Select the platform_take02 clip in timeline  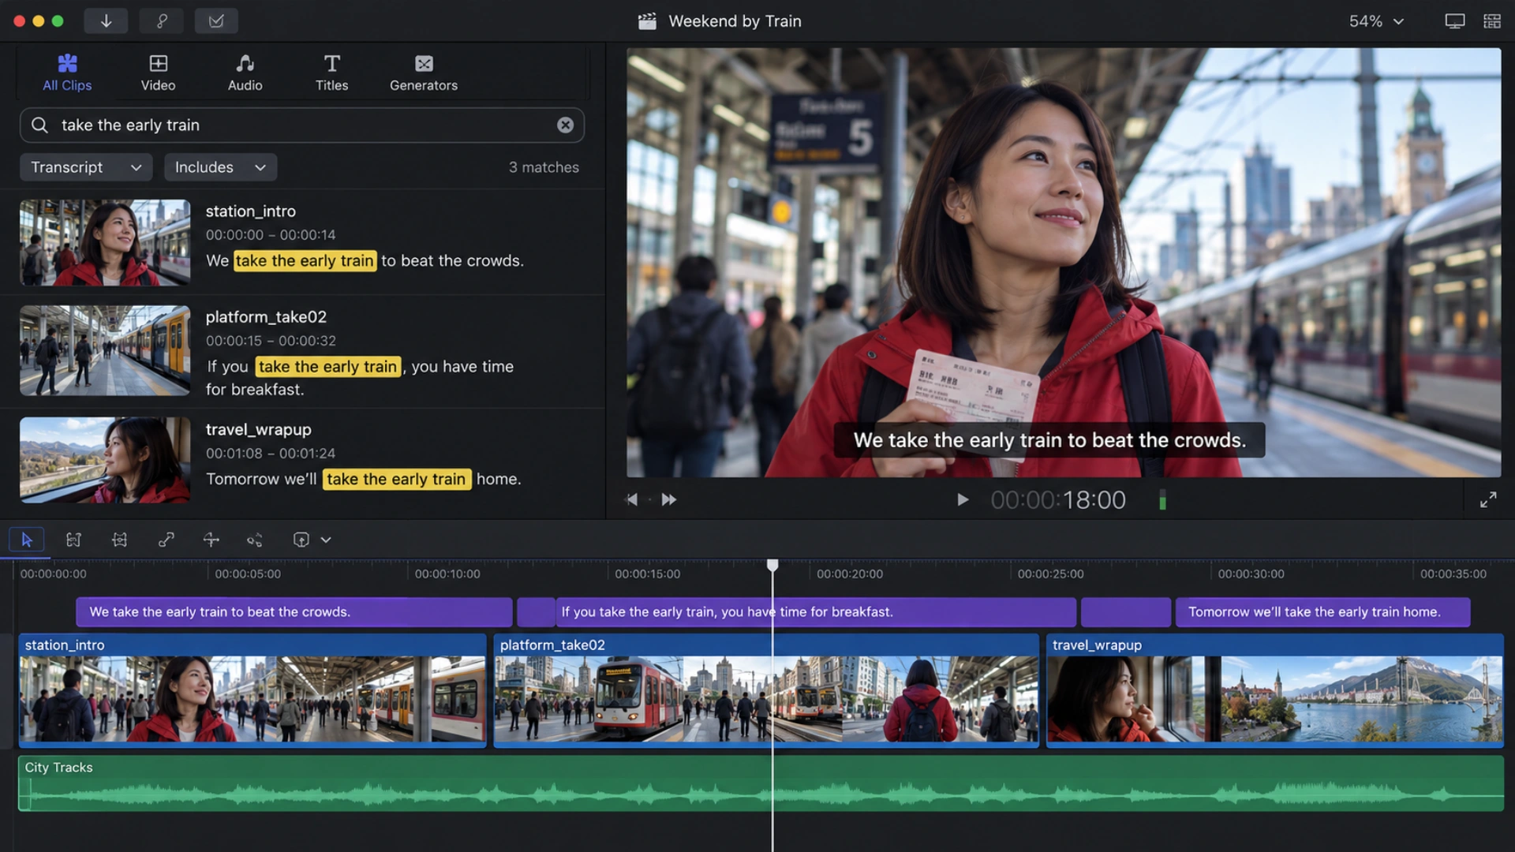coord(765,690)
